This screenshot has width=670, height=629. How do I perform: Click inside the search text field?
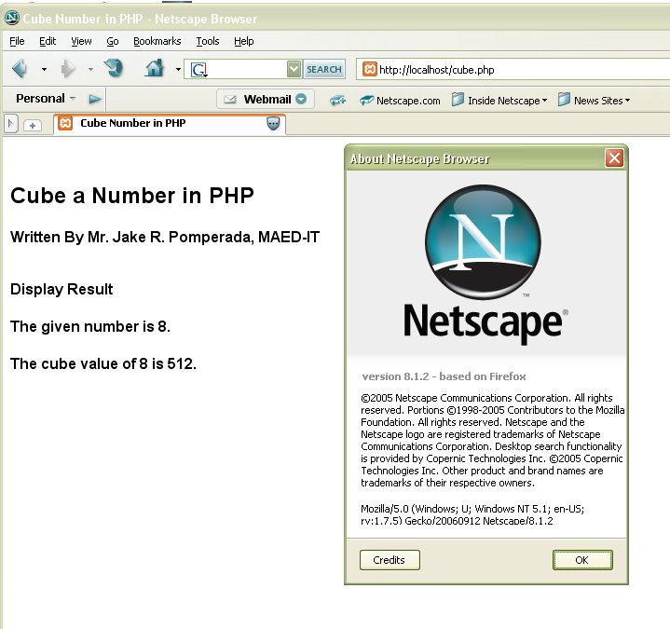248,69
